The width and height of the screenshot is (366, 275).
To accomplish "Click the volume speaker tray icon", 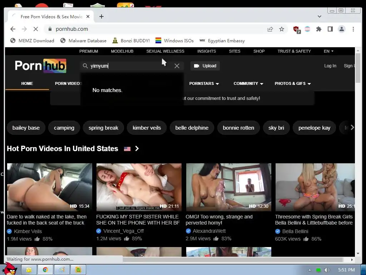I will [x=327, y=270].
